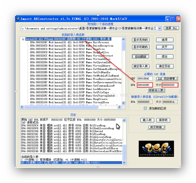The image size is (196, 183).
Task: Select the HeapCreate import row
Action: [69, 99]
